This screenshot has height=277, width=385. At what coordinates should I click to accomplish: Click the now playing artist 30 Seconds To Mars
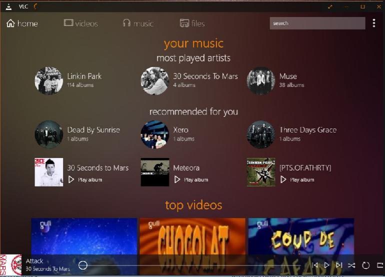[47, 268]
